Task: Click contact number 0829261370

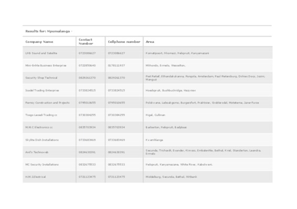Action: pyautogui.click(x=87, y=78)
